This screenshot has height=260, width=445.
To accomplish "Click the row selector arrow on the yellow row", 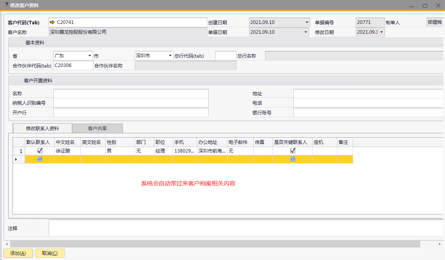I will [x=16, y=159].
